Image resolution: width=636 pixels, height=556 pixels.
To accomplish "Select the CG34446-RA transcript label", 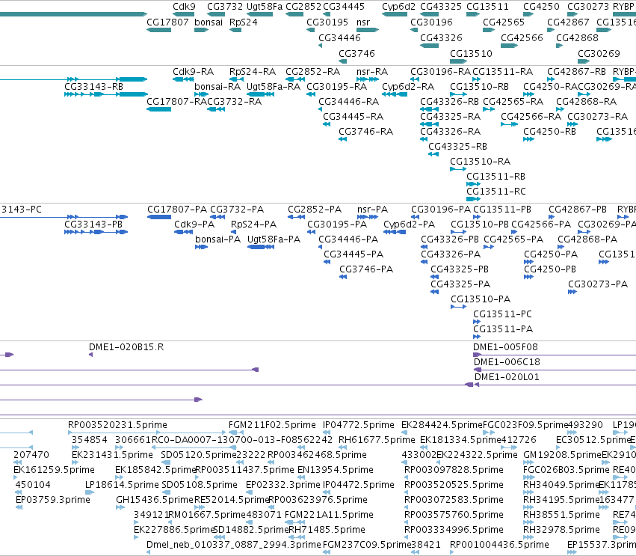I will [349, 102].
